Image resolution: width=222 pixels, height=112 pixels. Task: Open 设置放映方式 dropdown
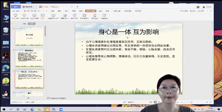53,16
